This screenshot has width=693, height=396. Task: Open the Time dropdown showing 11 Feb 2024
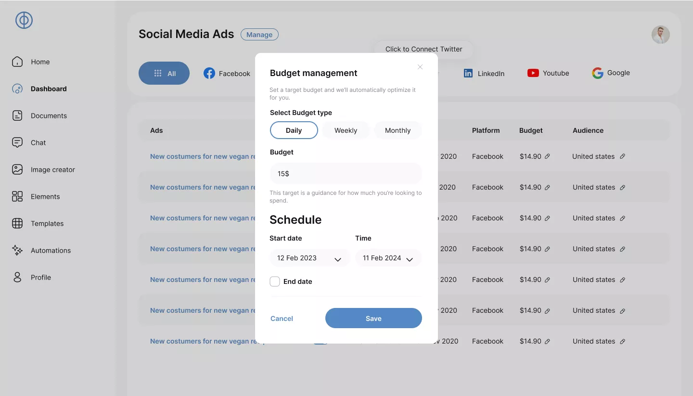point(388,258)
